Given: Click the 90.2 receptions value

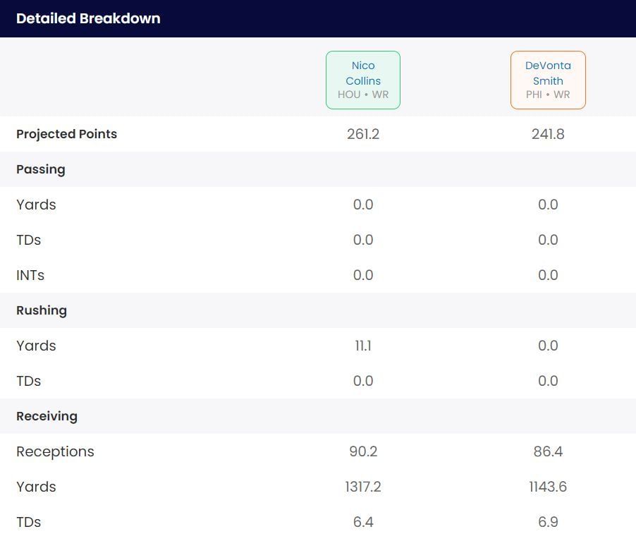Looking at the screenshot, I should [363, 451].
